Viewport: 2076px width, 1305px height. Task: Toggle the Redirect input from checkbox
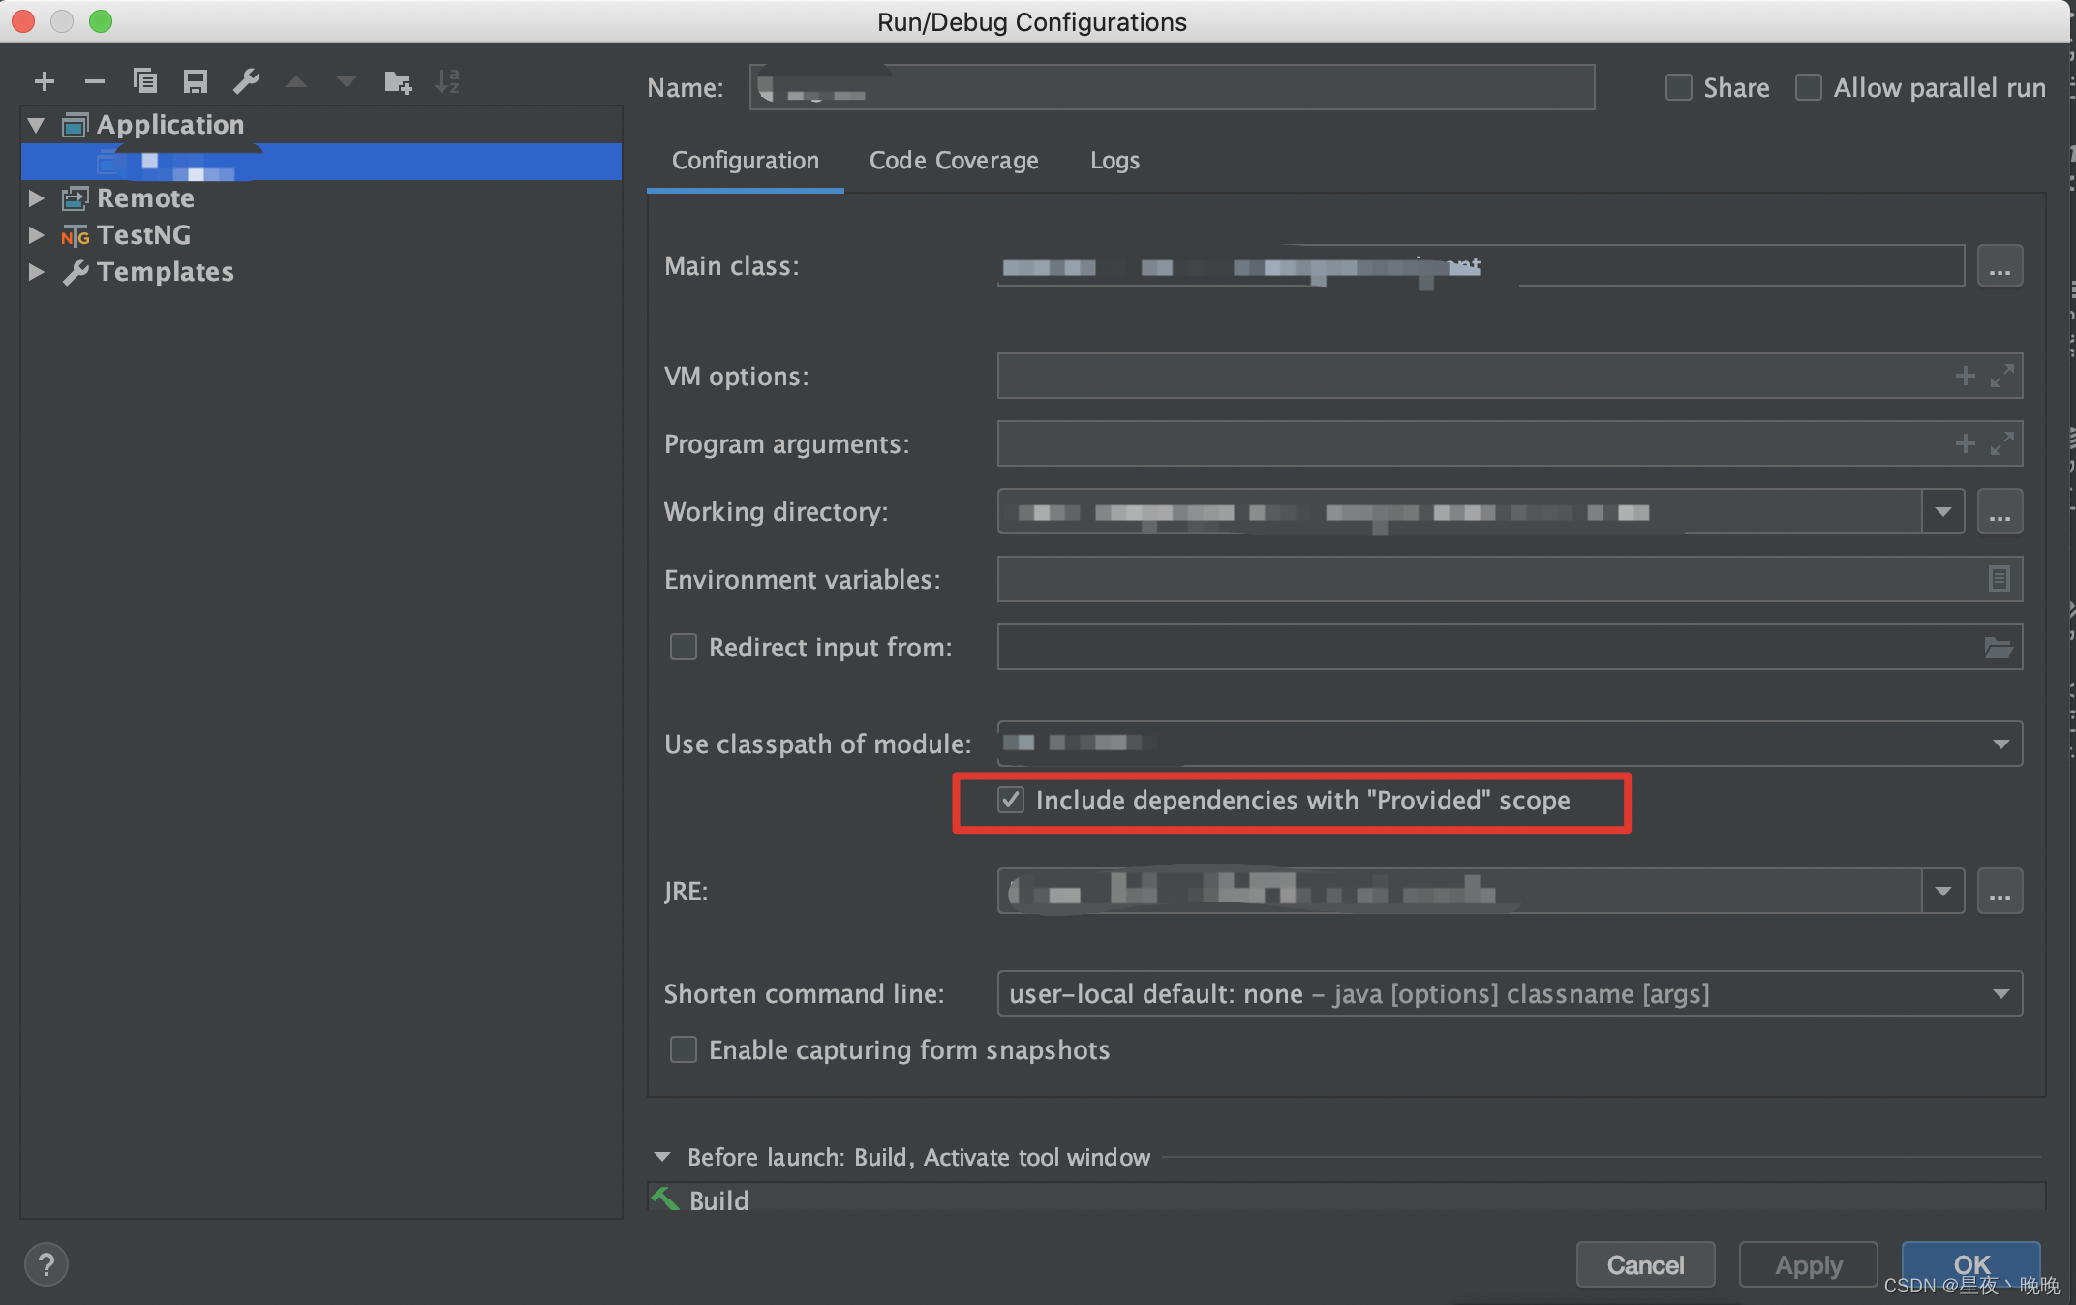684,648
